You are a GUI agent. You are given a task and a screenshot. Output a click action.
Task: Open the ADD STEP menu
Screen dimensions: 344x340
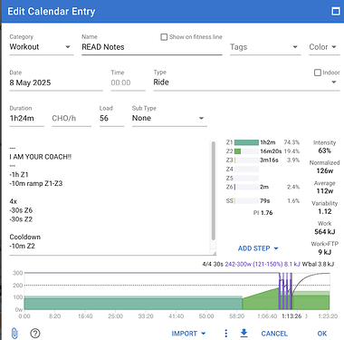click(258, 248)
